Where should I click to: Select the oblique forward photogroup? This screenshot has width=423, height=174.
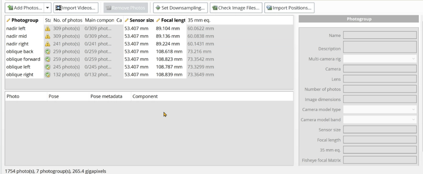[x=23, y=59]
